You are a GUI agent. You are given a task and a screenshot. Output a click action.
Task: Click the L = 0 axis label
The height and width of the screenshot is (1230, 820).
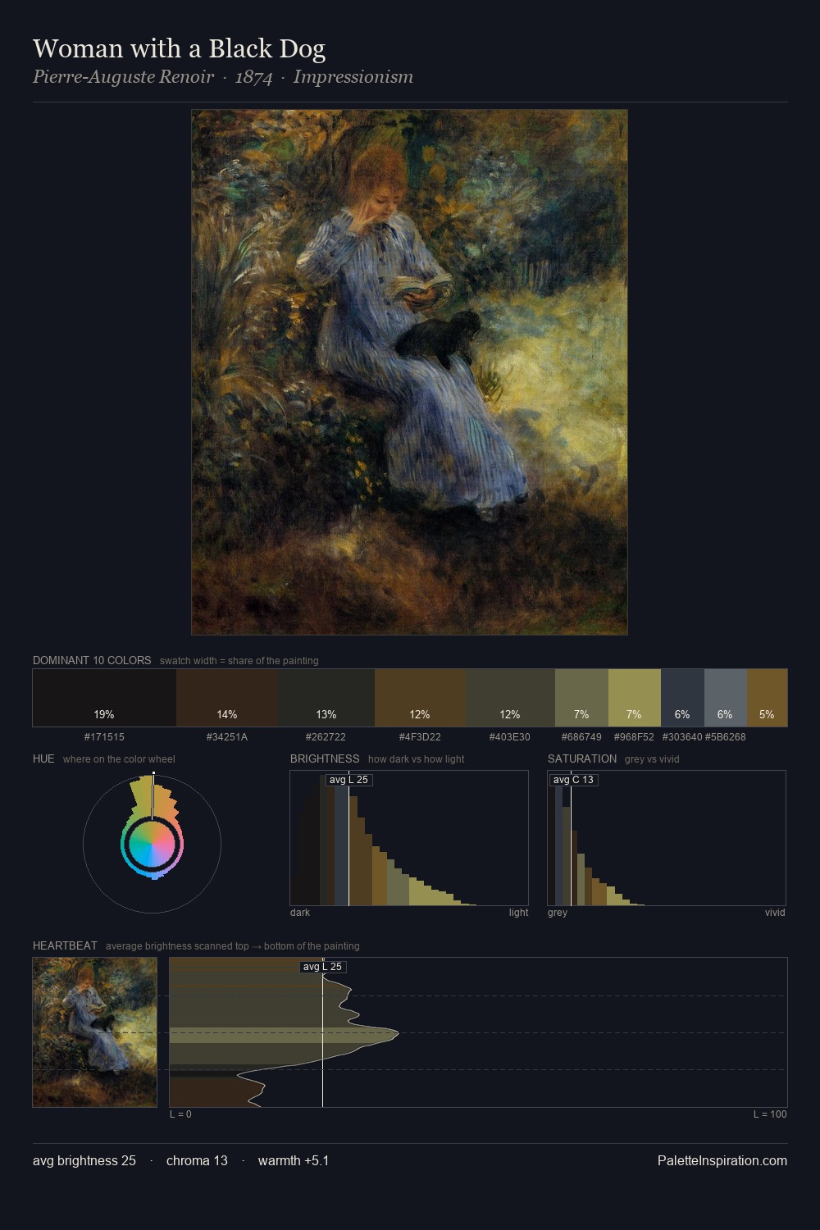click(180, 1114)
